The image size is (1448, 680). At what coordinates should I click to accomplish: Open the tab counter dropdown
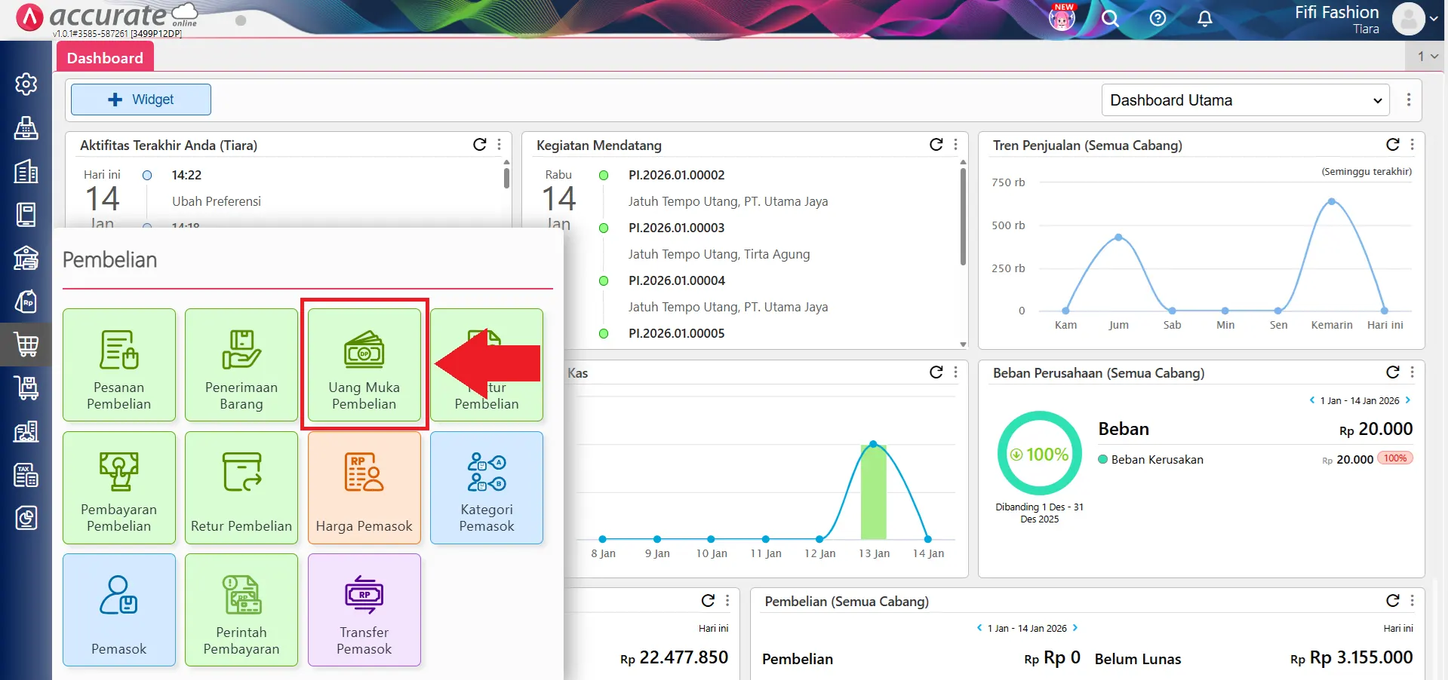coord(1427,57)
